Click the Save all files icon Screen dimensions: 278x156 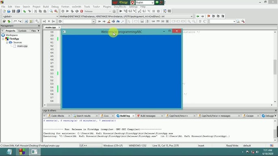coord(18,11)
